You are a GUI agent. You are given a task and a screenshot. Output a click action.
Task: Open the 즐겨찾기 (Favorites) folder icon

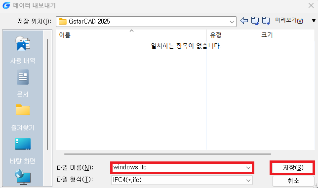click(23, 110)
